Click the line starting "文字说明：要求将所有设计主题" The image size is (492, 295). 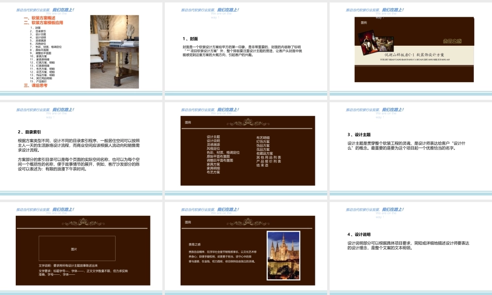coord(68,265)
